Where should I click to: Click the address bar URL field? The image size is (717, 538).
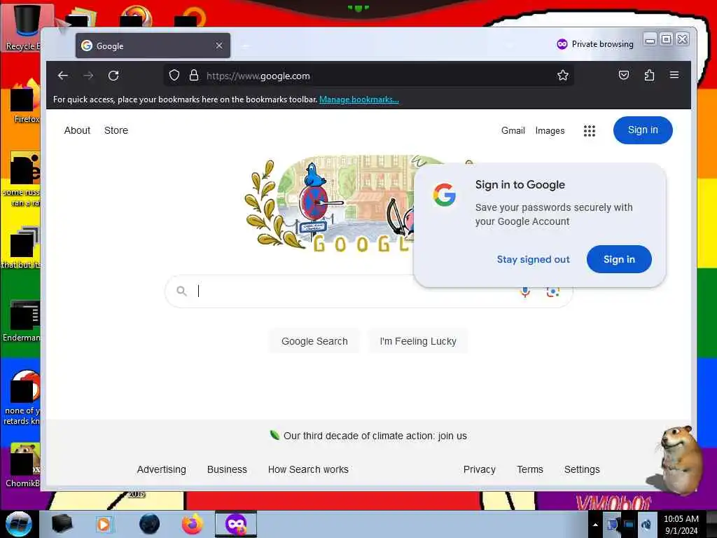[368, 76]
